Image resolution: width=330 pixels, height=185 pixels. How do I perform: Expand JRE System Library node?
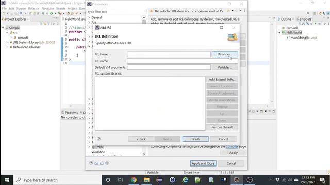(x=7, y=42)
